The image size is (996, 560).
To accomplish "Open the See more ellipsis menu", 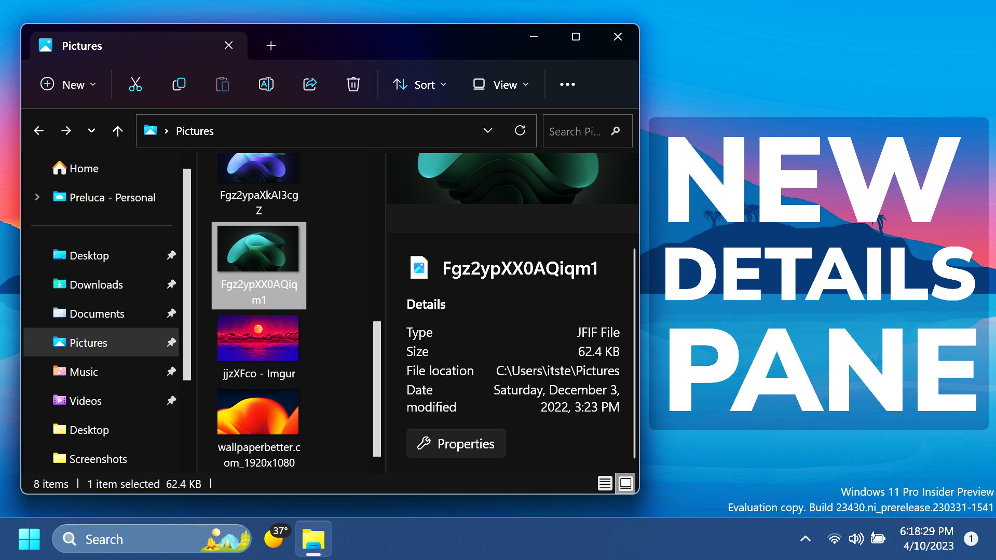I will pos(567,84).
